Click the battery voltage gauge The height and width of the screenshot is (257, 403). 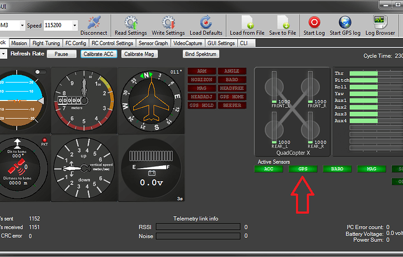pyautogui.click(x=151, y=168)
